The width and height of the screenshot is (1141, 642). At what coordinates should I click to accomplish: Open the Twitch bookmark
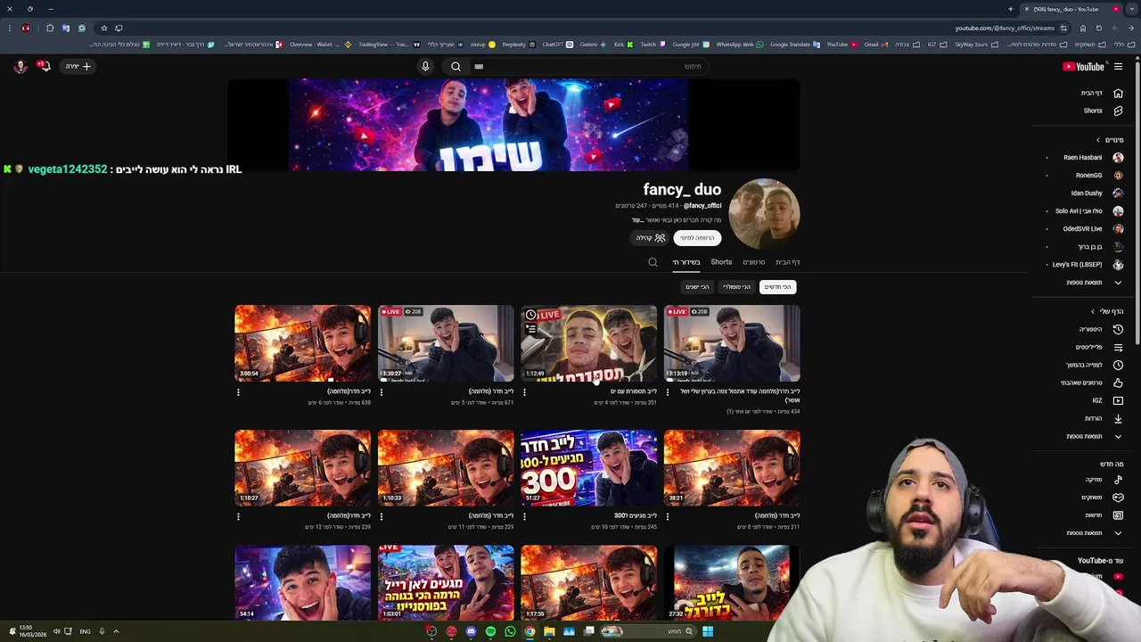(x=653, y=45)
